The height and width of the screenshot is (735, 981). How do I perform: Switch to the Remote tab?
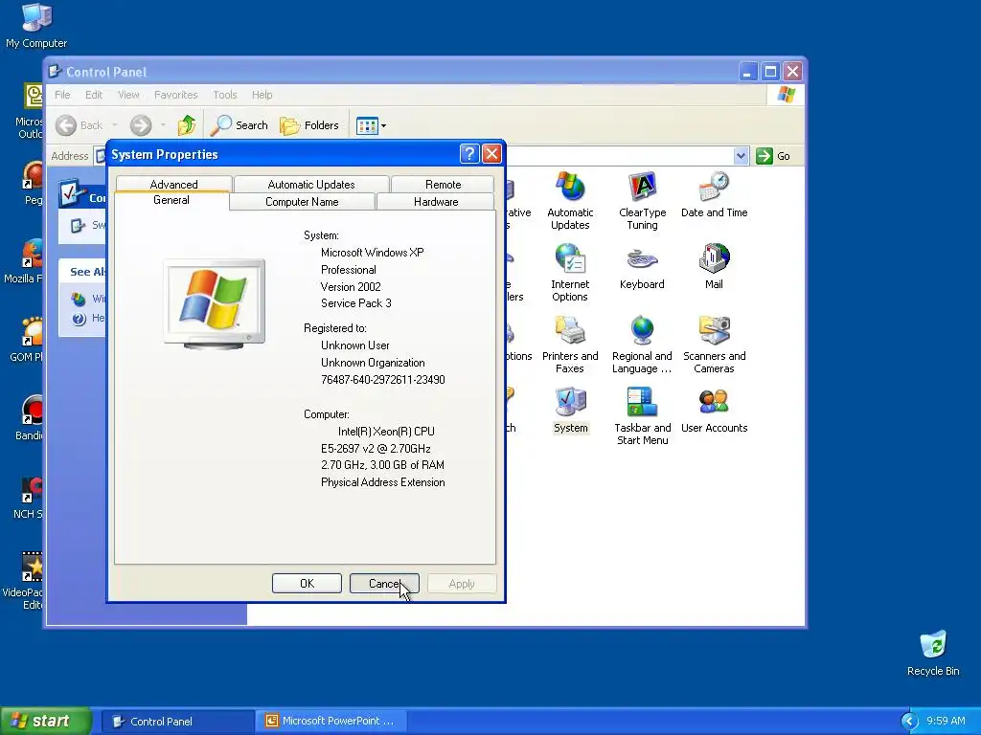coord(443,185)
